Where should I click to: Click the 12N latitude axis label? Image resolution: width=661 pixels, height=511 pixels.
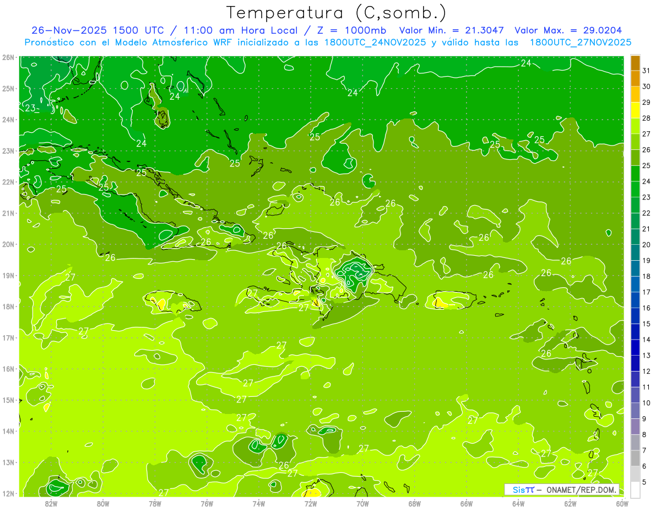point(8,493)
